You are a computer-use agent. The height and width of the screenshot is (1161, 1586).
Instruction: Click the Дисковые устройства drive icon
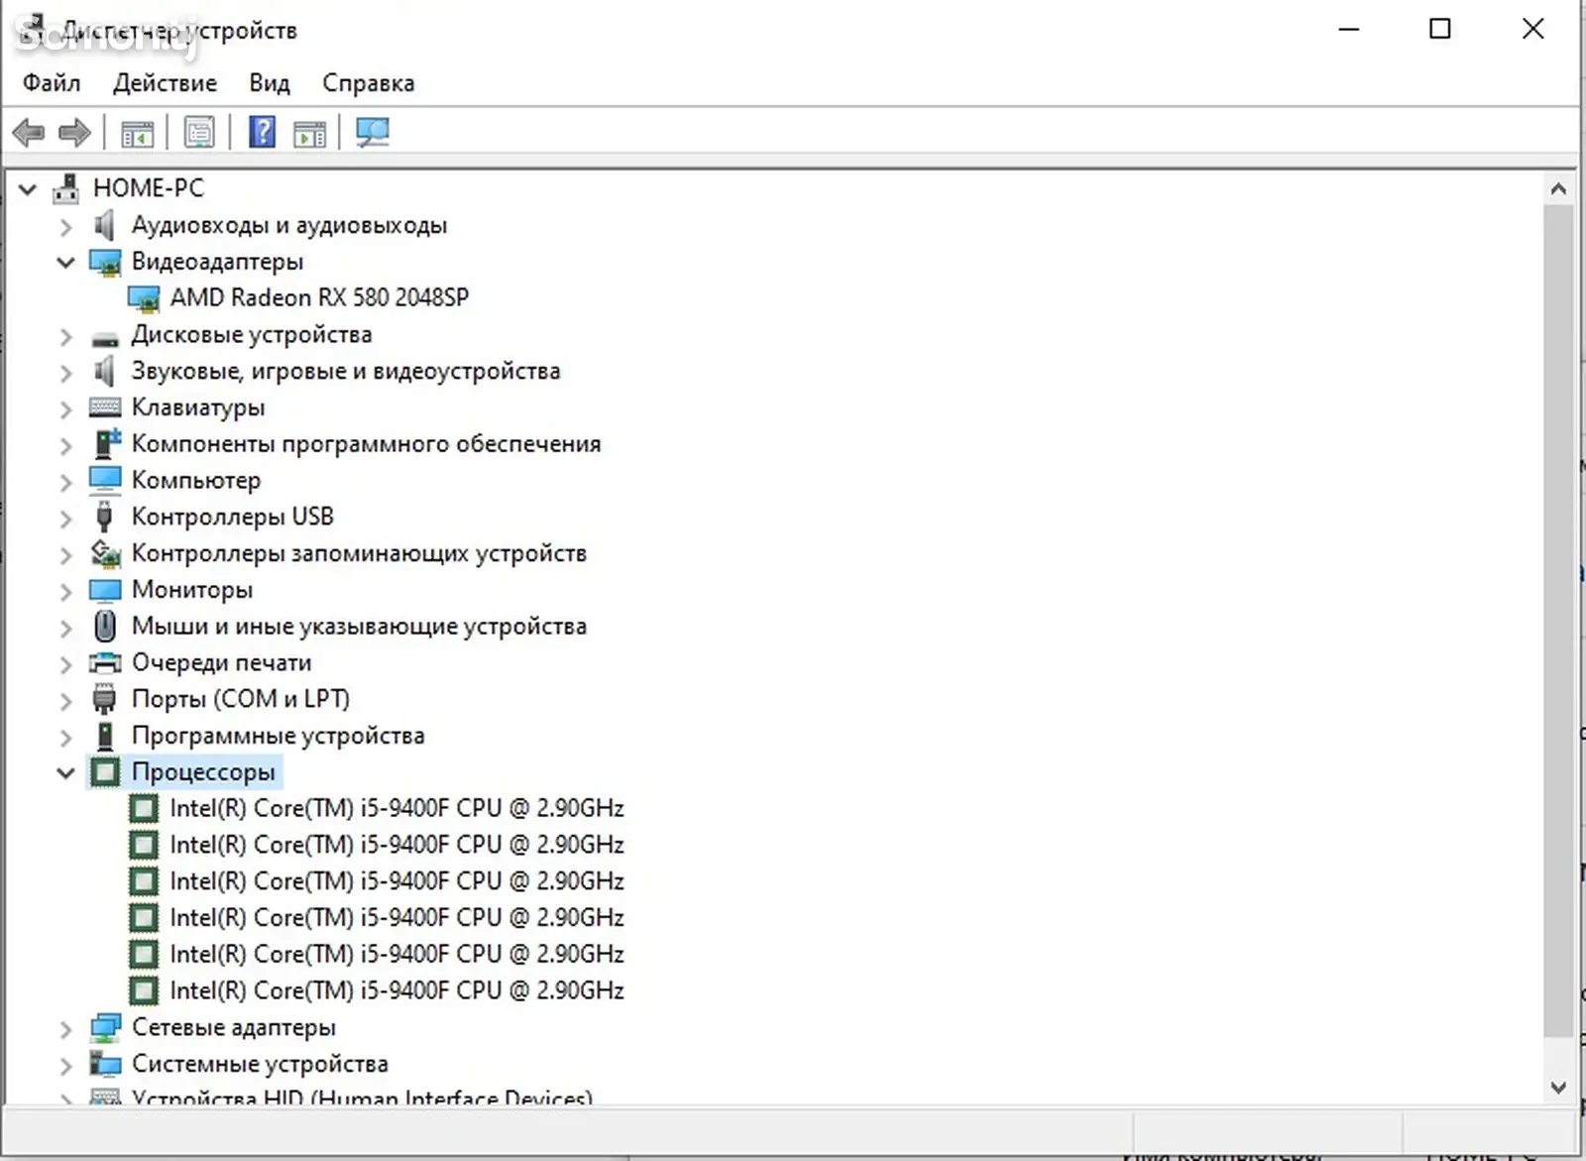pos(105,337)
